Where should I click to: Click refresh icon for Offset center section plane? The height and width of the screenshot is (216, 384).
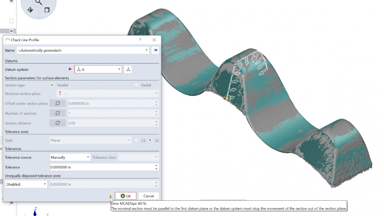tap(58, 103)
